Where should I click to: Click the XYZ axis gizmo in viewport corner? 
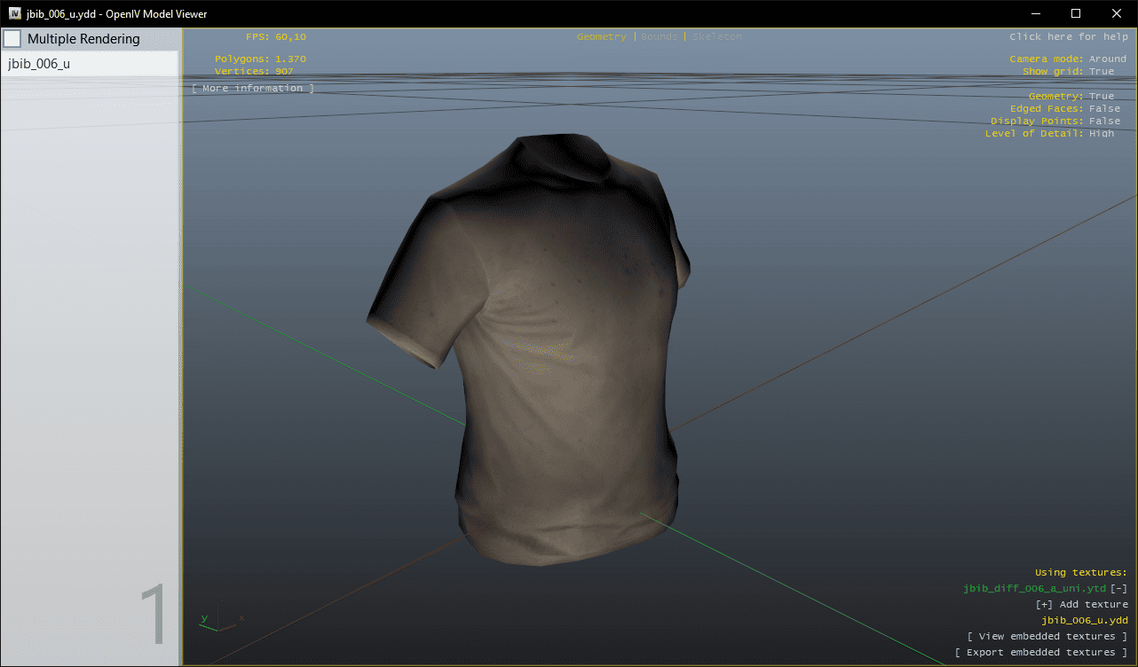point(220,617)
